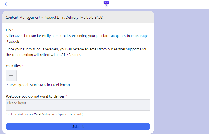Image resolution: width=209 pixels, height=134 pixels.
Task: Click the red asterisk beside postcode label
Action: pos(66,96)
